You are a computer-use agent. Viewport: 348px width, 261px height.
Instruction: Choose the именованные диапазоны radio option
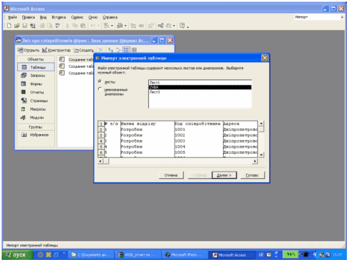click(100, 89)
